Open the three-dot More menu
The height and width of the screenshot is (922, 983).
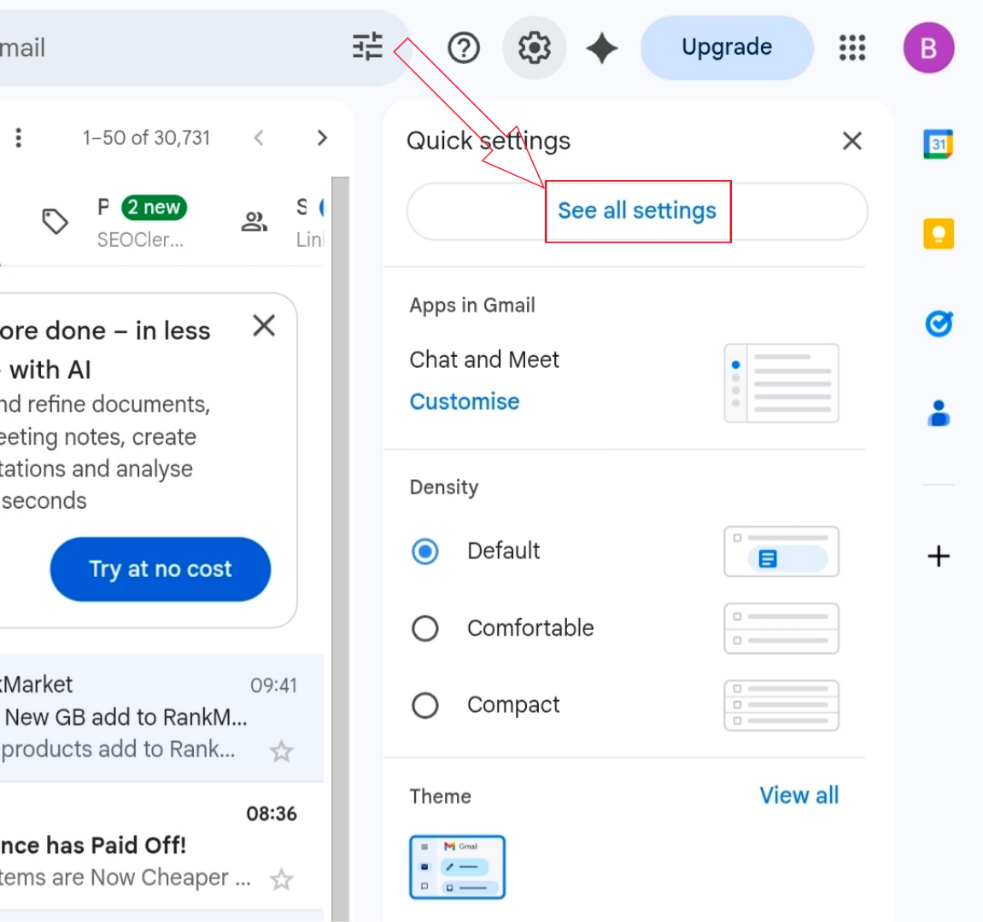19,138
